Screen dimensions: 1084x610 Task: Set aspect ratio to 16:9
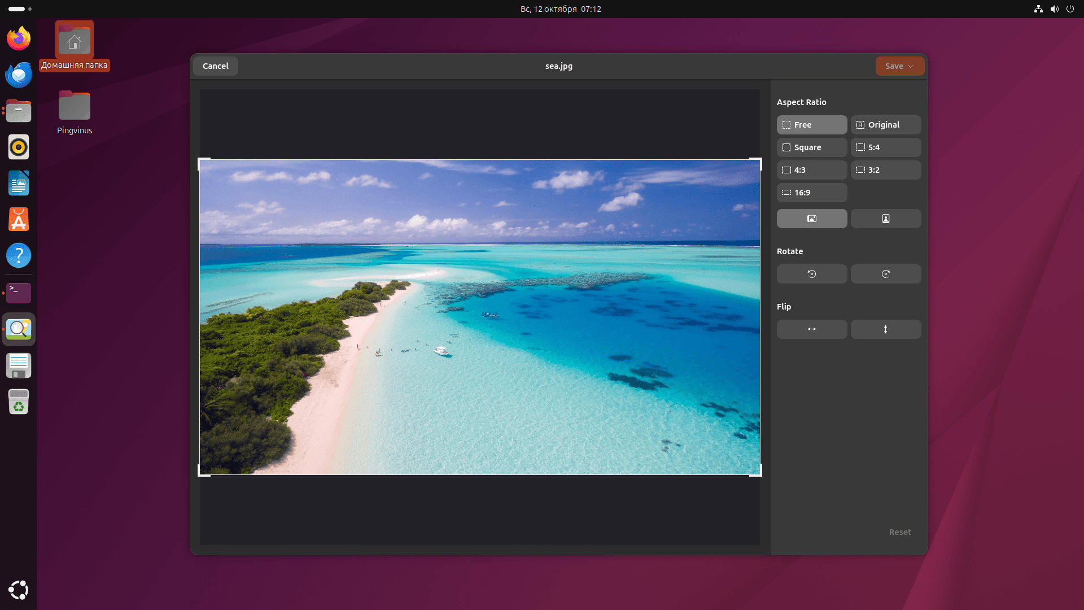tap(811, 193)
